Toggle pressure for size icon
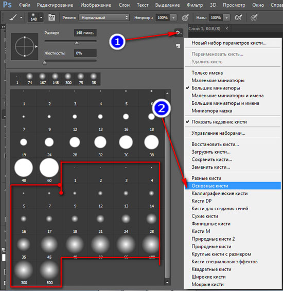The height and width of the screenshot is (291, 283). click(x=254, y=18)
